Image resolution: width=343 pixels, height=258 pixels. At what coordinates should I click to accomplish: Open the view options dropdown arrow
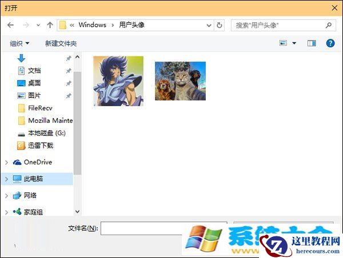coord(294,43)
